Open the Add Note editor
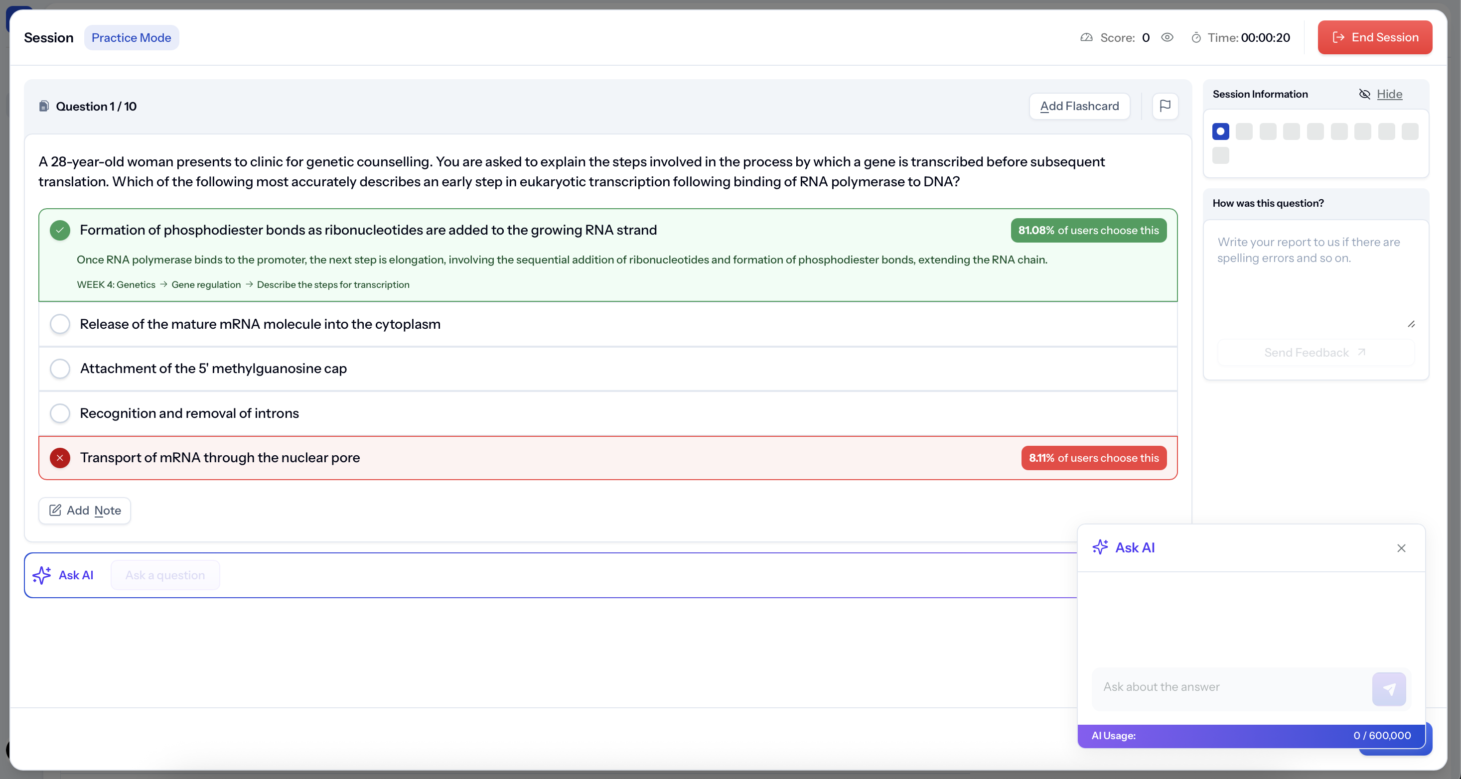The height and width of the screenshot is (779, 1461). point(85,510)
